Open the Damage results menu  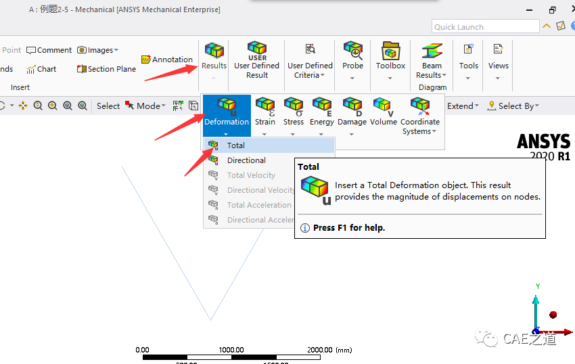[352, 115]
